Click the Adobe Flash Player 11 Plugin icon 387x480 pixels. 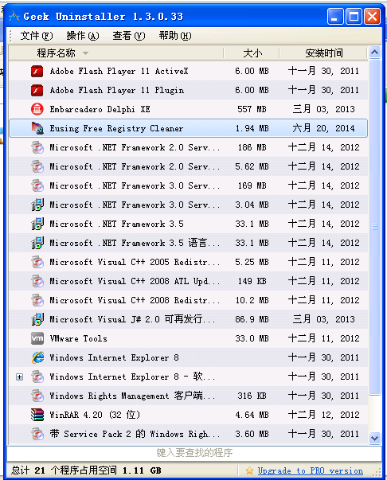point(37,90)
